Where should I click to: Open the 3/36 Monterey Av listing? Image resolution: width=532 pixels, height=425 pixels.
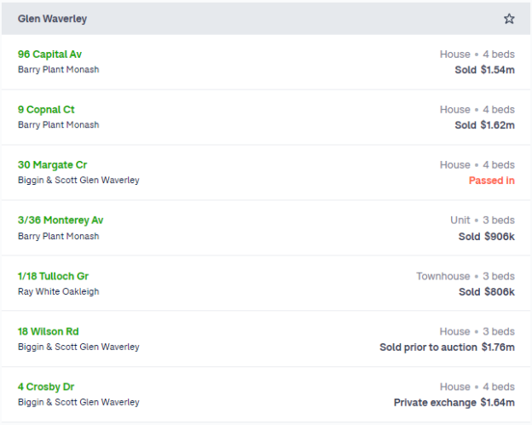coord(61,221)
